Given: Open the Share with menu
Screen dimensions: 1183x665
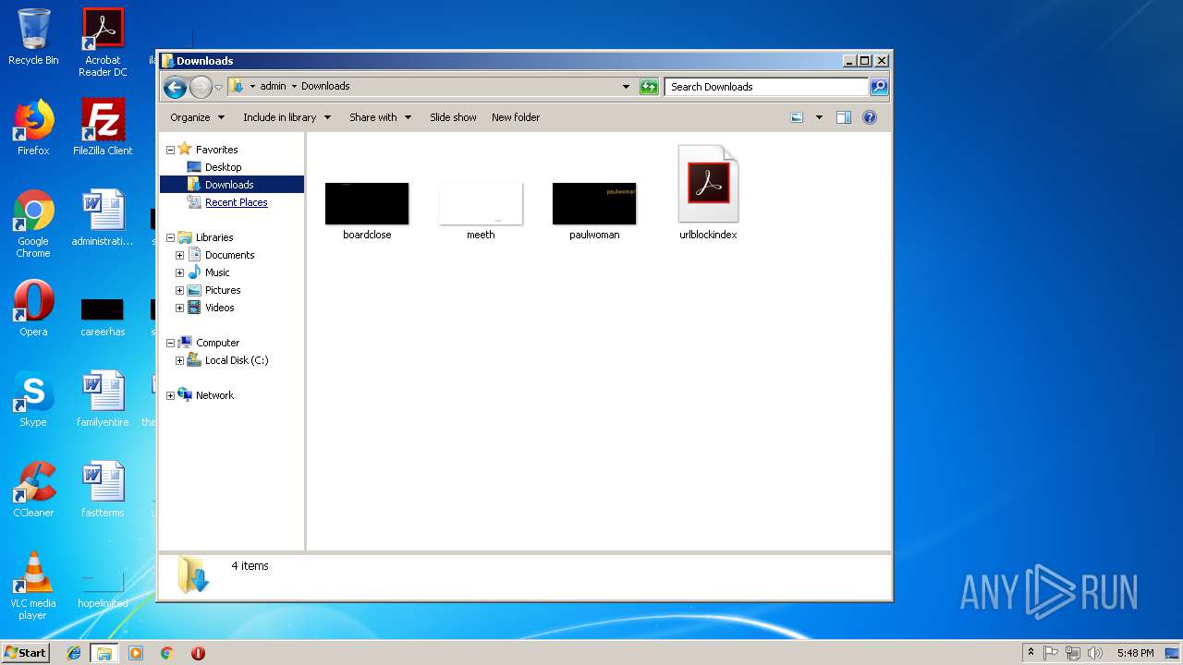Looking at the screenshot, I should (x=380, y=117).
